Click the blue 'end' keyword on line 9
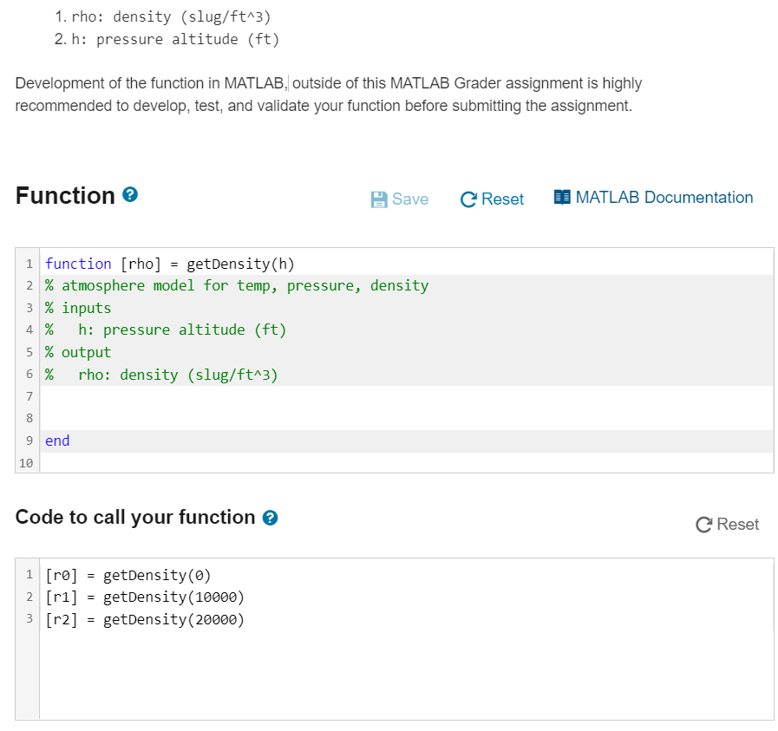The image size is (778, 731). tap(57, 441)
